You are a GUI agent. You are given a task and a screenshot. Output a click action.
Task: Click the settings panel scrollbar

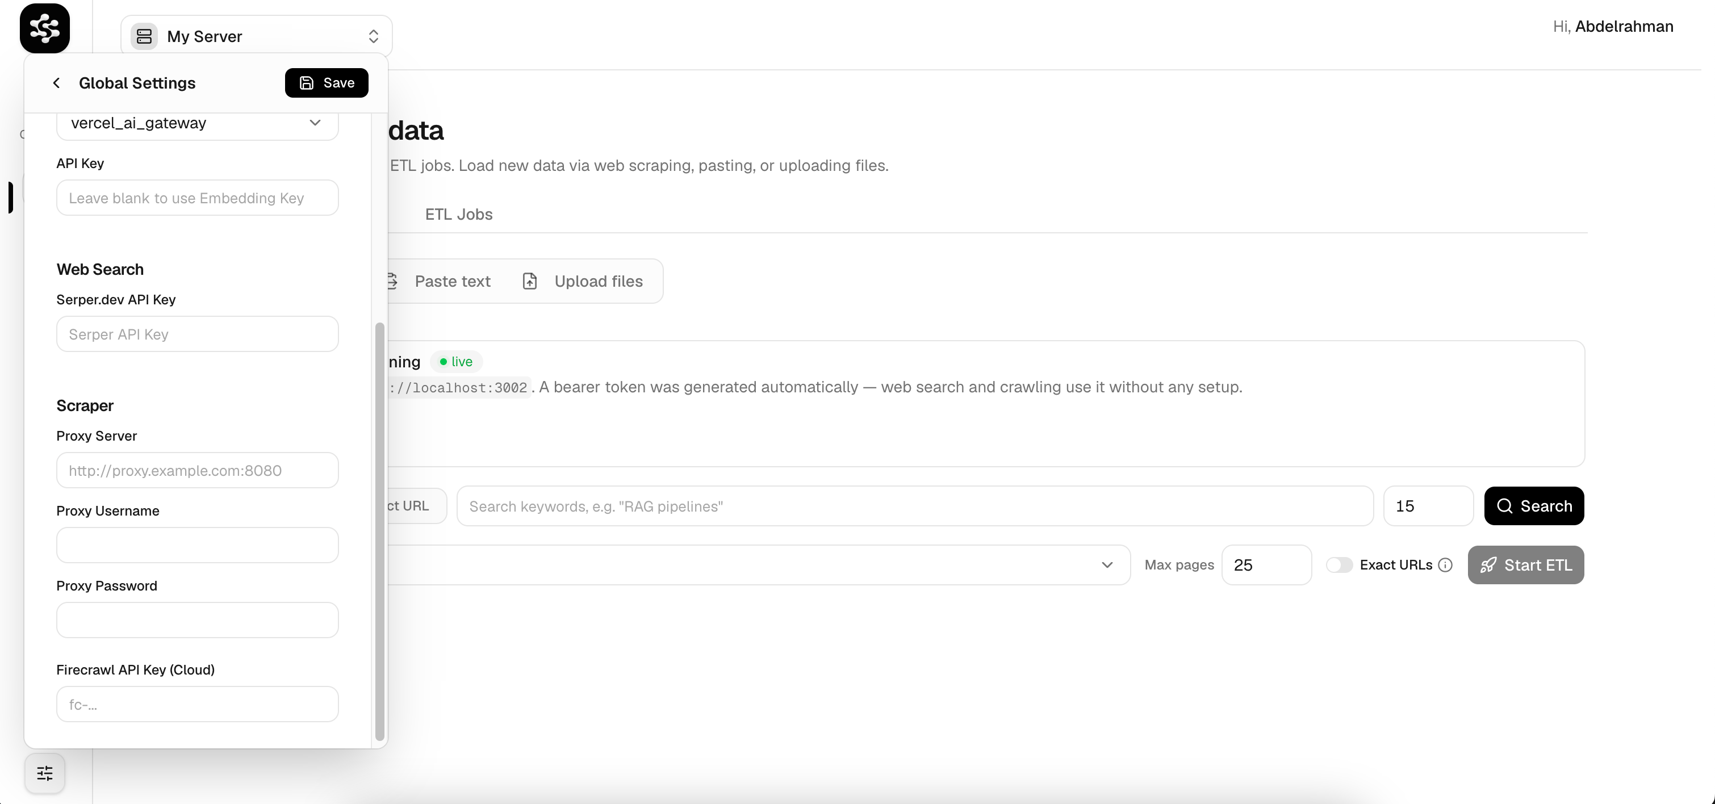380,531
